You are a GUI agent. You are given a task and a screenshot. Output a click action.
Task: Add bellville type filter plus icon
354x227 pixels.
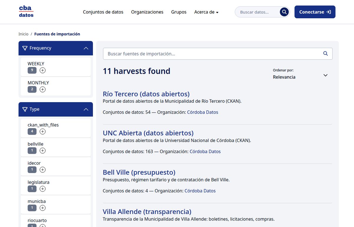pos(42,151)
